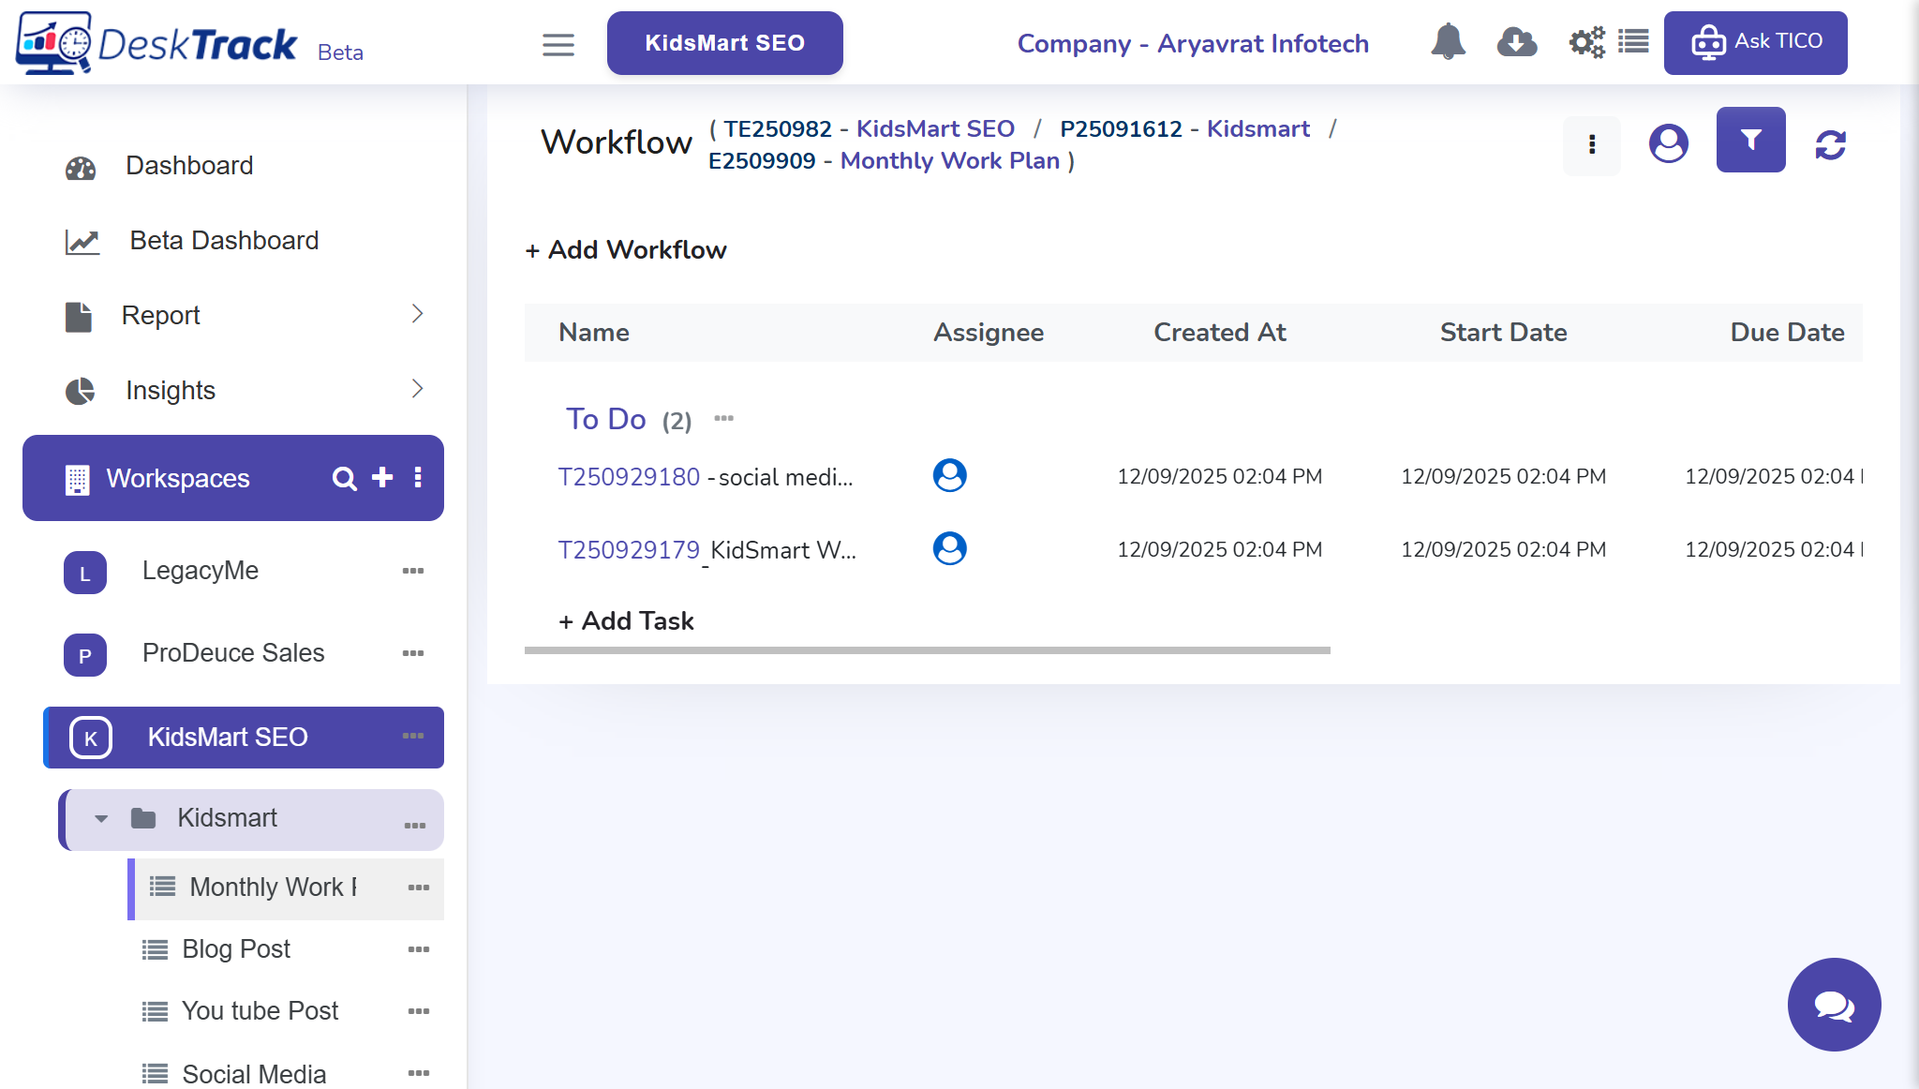Toggle the hamburger sidebar menu

pyautogui.click(x=558, y=45)
